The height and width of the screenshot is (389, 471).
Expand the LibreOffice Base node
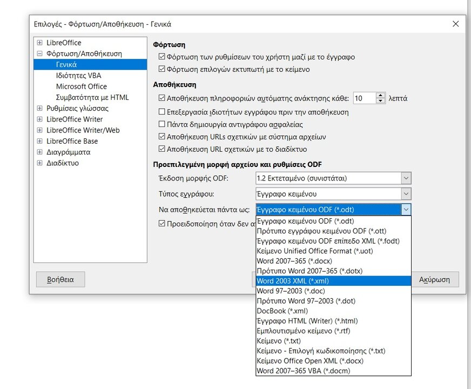(39, 141)
